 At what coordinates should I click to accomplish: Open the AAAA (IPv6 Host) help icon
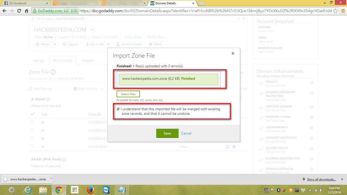[64, 159]
